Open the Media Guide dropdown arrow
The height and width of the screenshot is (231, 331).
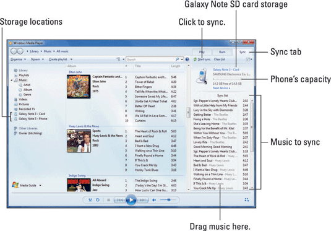(40, 185)
